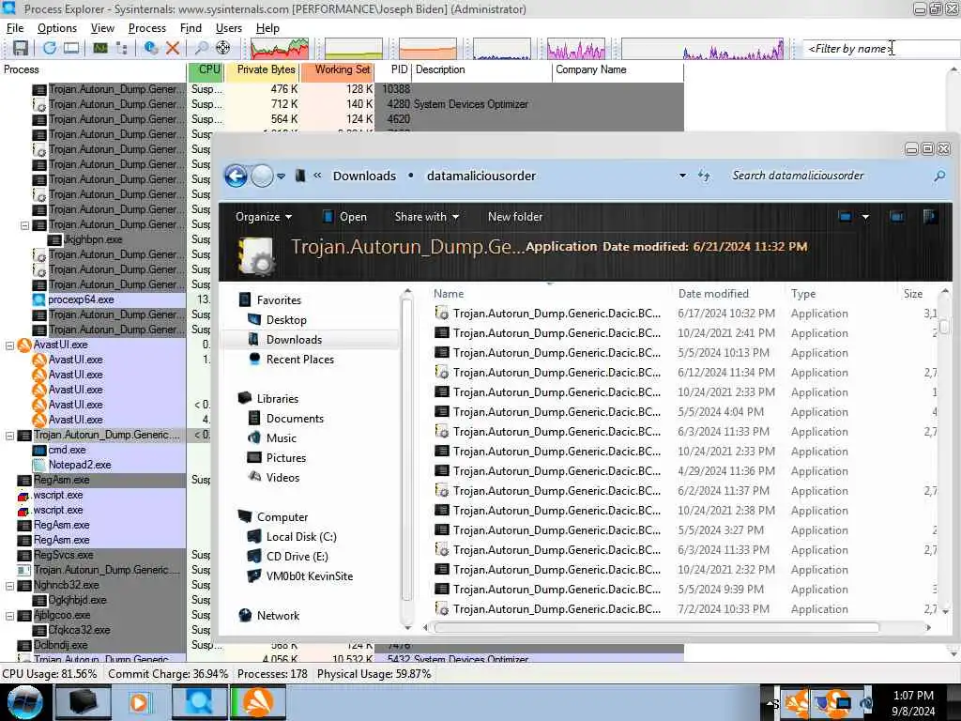961x721 pixels.
Task: Open the Process menu
Action: coord(147,28)
